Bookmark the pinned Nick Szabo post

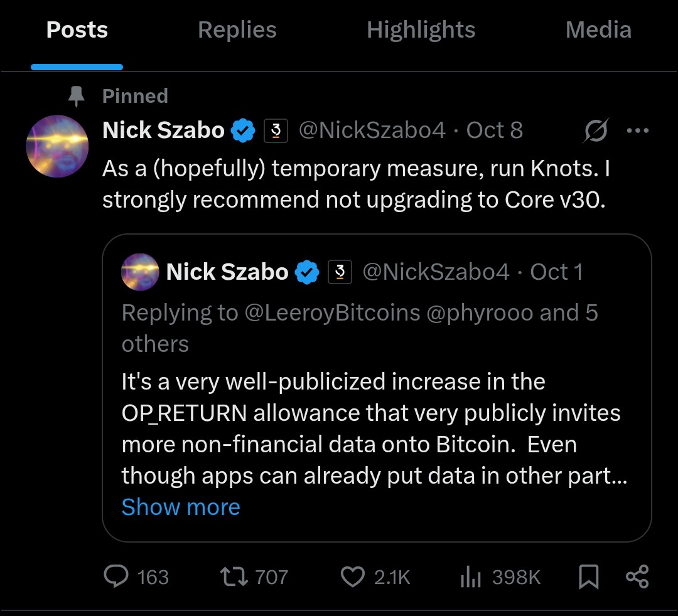(x=588, y=576)
